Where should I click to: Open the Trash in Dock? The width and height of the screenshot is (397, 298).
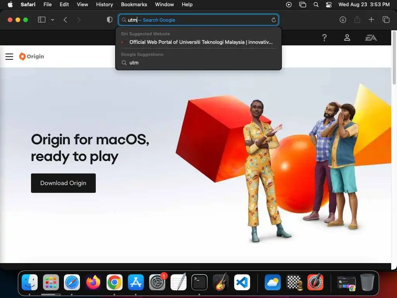point(367,282)
